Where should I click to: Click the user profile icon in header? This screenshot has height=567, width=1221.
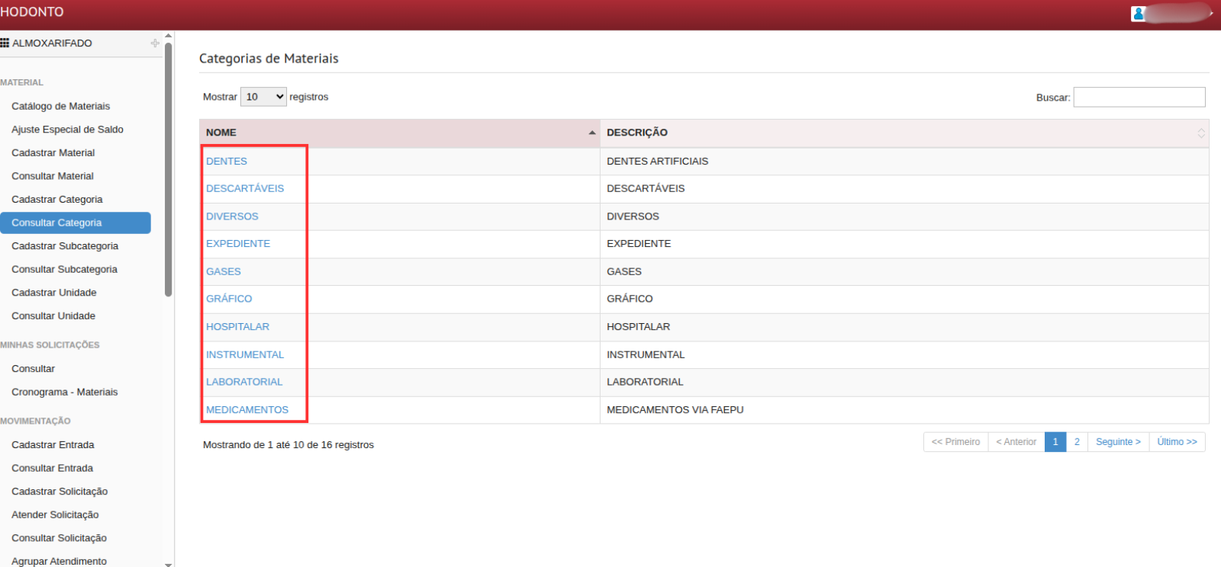coord(1139,14)
